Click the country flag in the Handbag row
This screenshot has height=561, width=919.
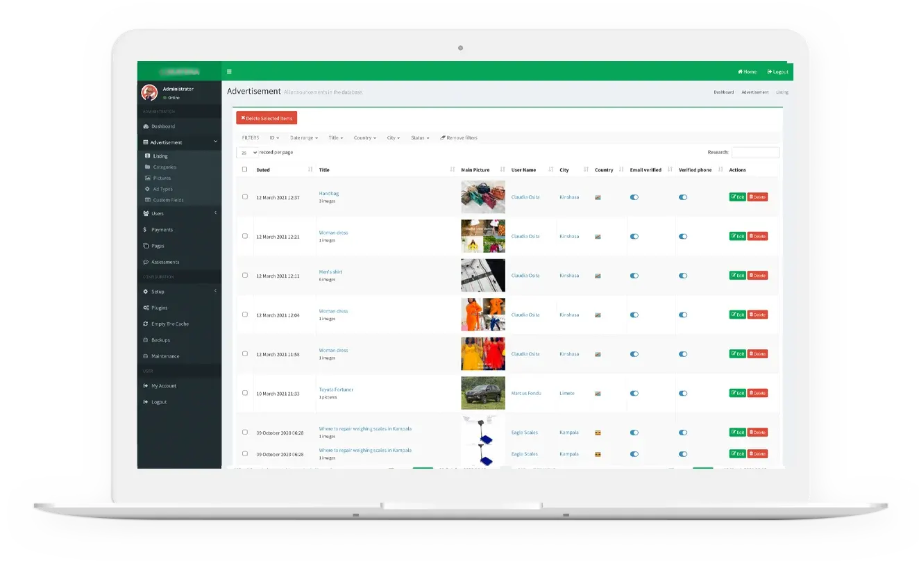[598, 197]
